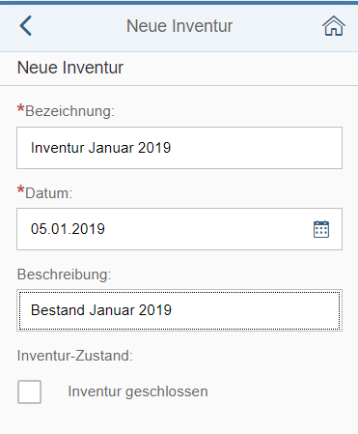Click the word 'Bestand' in the description field
Screen dimensions: 358x434
click(x=58, y=310)
